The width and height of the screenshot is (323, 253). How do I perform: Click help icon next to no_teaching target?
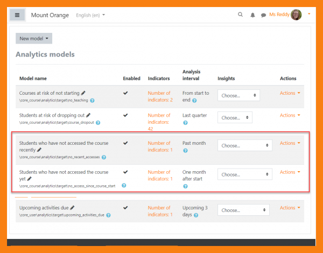tap(92, 101)
